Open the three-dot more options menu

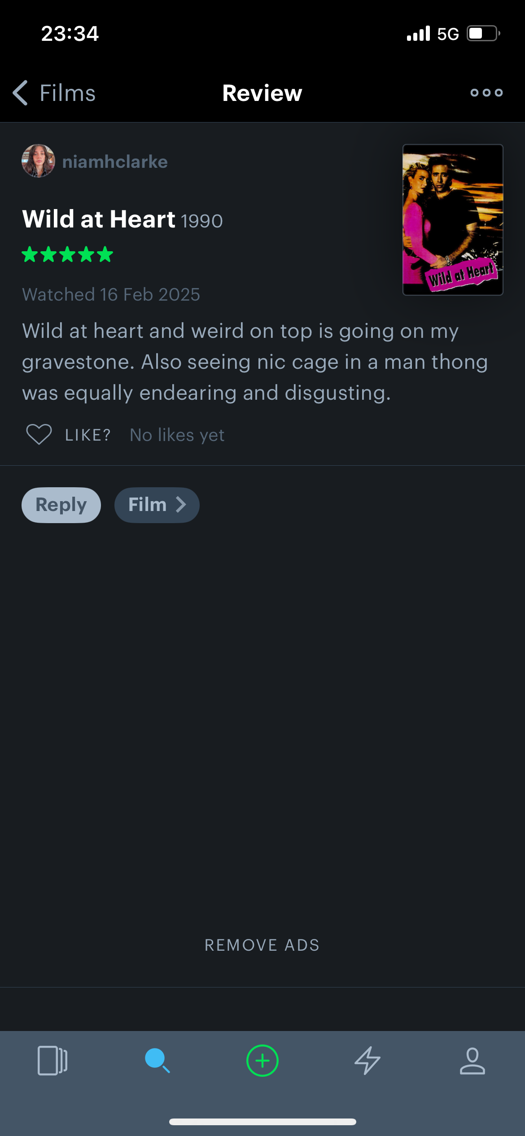(x=486, y=93)
